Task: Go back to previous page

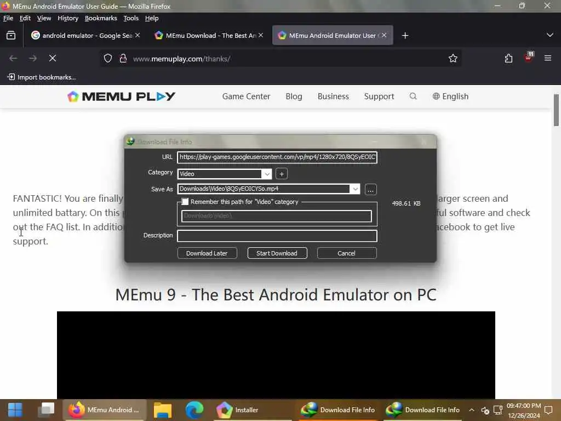Action: pyautogui.click(x=13, y=58)
